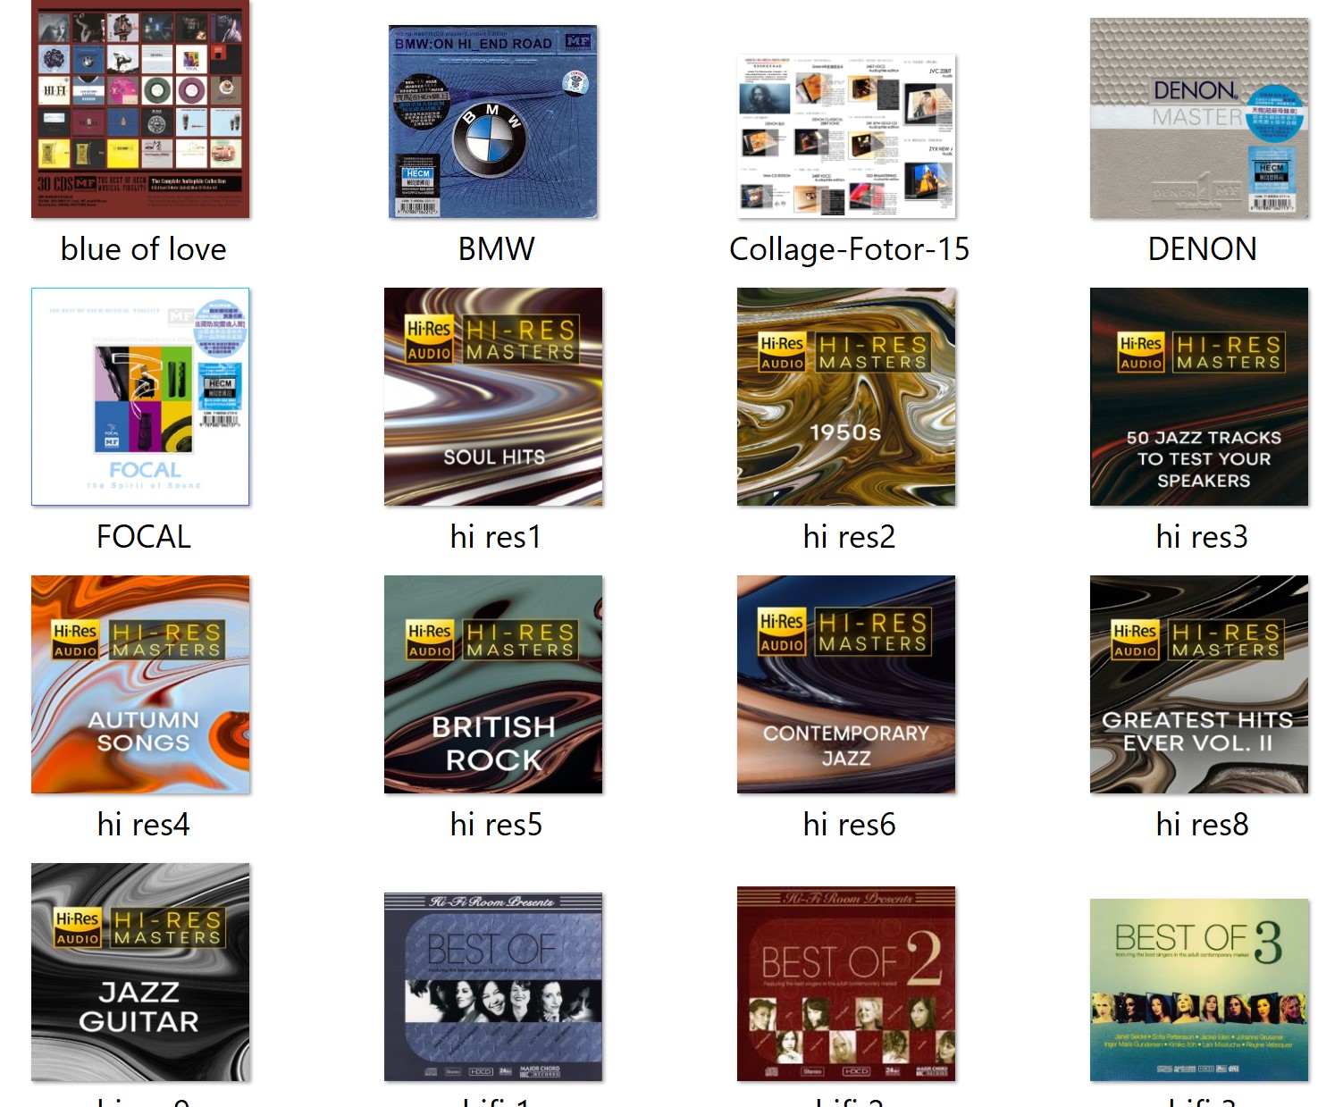Select the blue of love album thumbnail

(140, 109)
